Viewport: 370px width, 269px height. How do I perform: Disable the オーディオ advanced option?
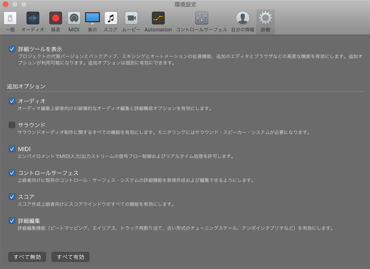pyautogui.click(x=11, y=101)
